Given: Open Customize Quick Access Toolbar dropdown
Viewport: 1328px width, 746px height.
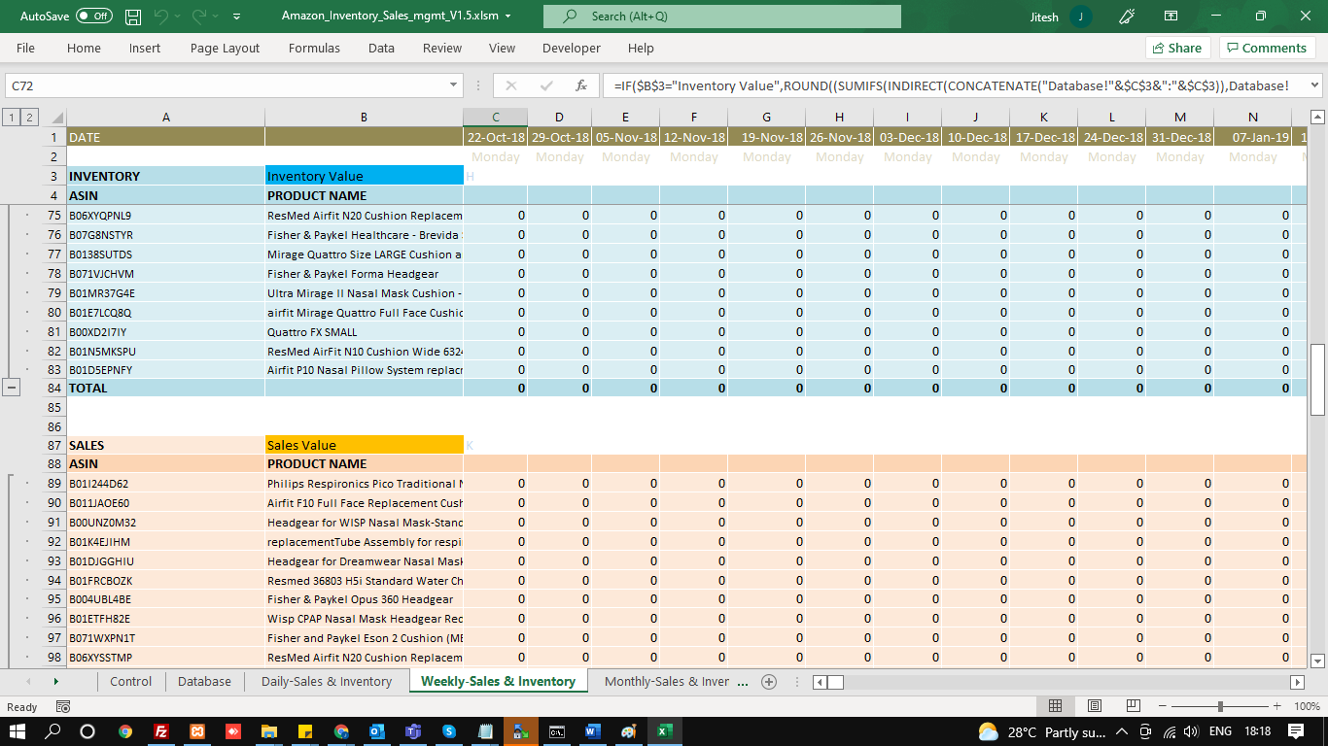Looking at the screenshot, I should [x=238, y=17].
